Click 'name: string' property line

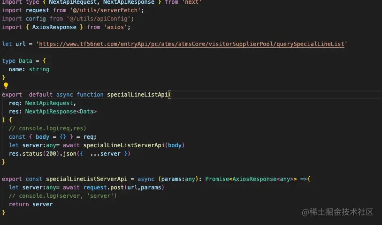(x=29, y=69)
